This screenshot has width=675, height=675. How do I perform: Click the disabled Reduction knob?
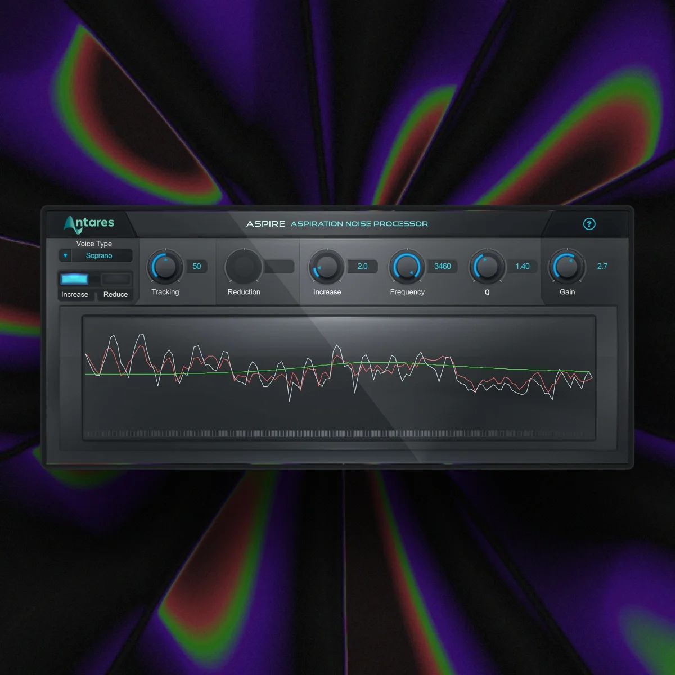click(x=244, y=267)
